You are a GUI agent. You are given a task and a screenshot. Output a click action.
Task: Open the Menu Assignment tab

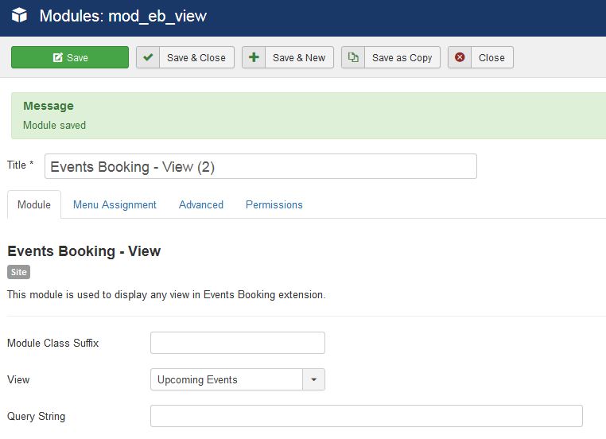(115, 204)
